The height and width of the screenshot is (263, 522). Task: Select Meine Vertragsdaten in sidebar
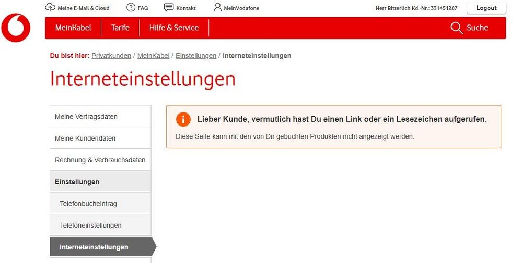(100, 117)
